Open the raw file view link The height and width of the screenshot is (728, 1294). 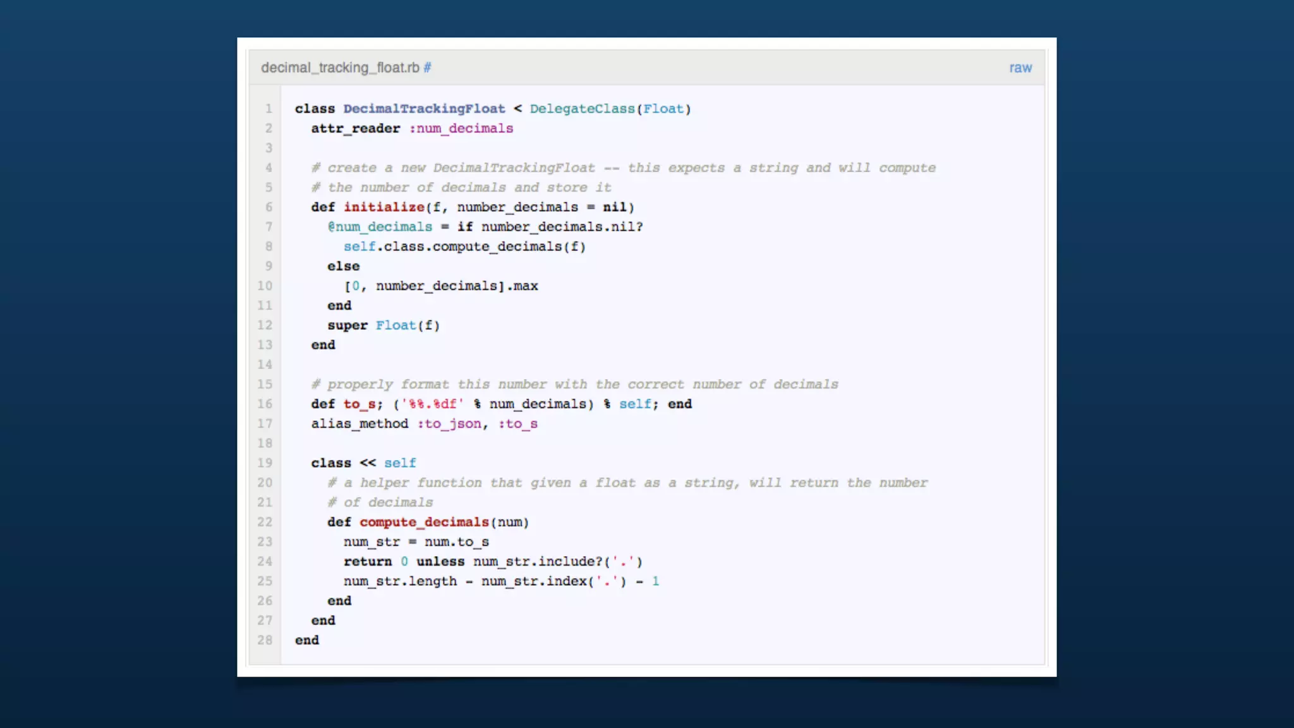coord(1020,68)
